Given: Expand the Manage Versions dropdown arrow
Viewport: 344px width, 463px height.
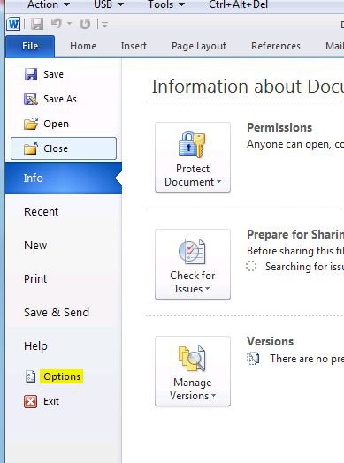Looking at the screenshot, I should click(213, 395).
